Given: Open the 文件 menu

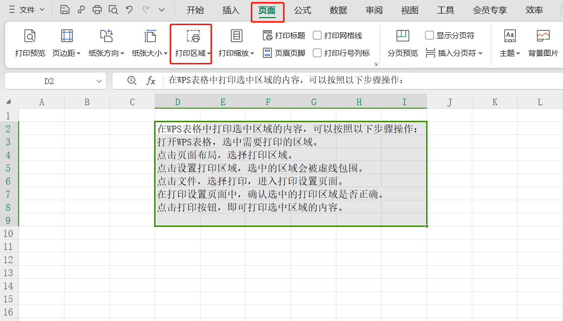Looking at the screenshot, I should (27, 10).
